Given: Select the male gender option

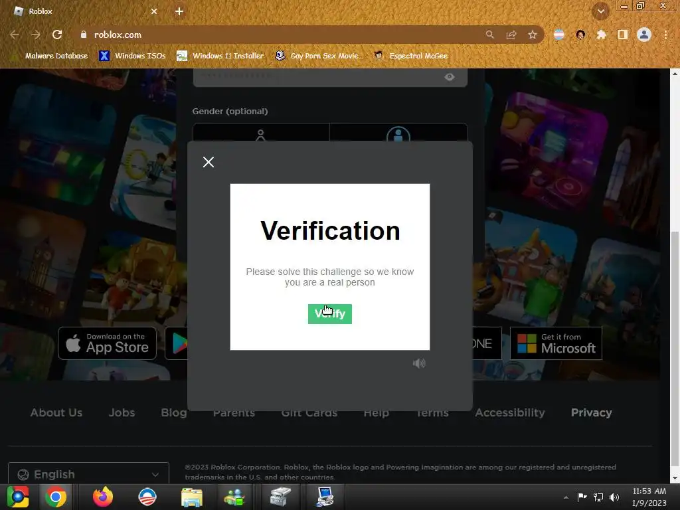Looking at the screenshot, I should click(x=398, y=133).
